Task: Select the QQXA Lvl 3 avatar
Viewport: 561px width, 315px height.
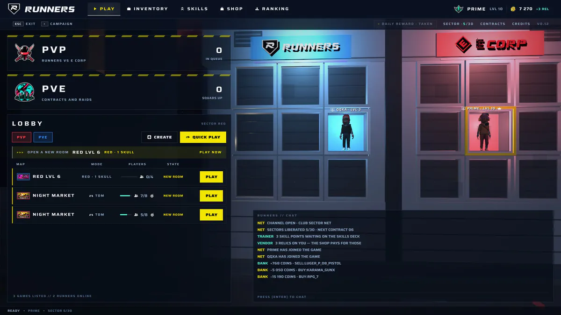Action: click(x=347, y=132)
